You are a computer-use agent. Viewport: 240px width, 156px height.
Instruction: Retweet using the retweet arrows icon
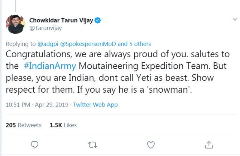pyautogui.click(x=93, y=145)
